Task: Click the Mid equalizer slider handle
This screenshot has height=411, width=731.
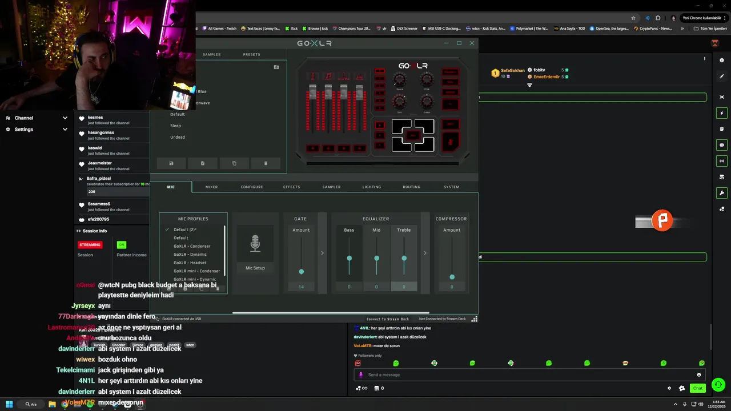Action: (376, 258)
